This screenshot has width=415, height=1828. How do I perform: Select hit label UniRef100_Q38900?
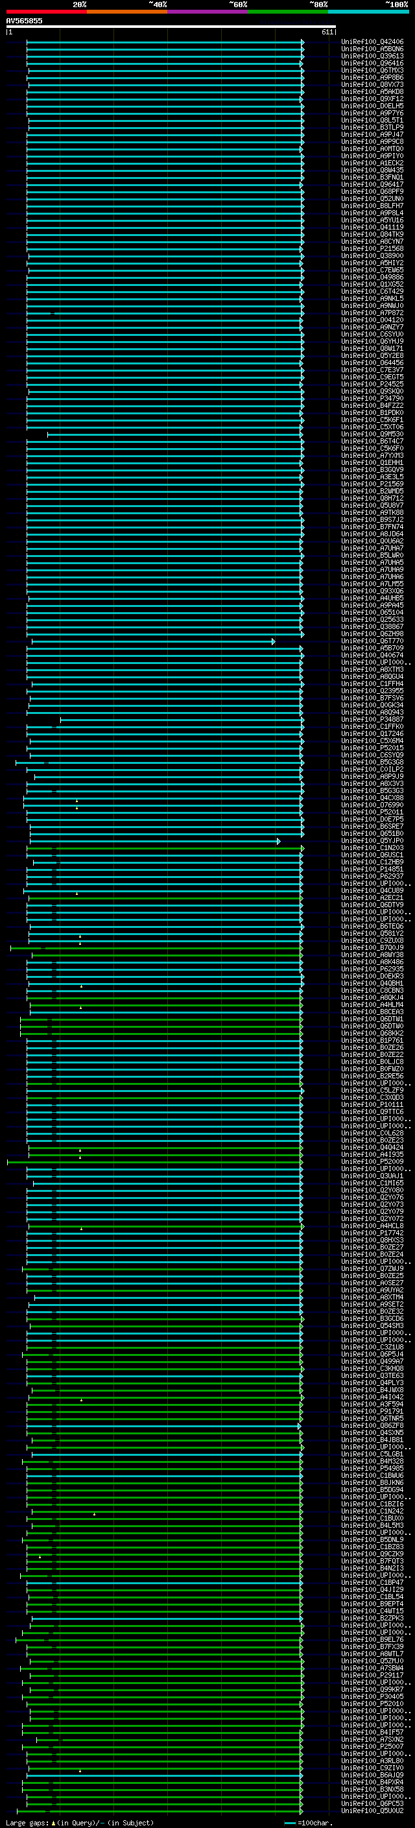click(372, 255)
